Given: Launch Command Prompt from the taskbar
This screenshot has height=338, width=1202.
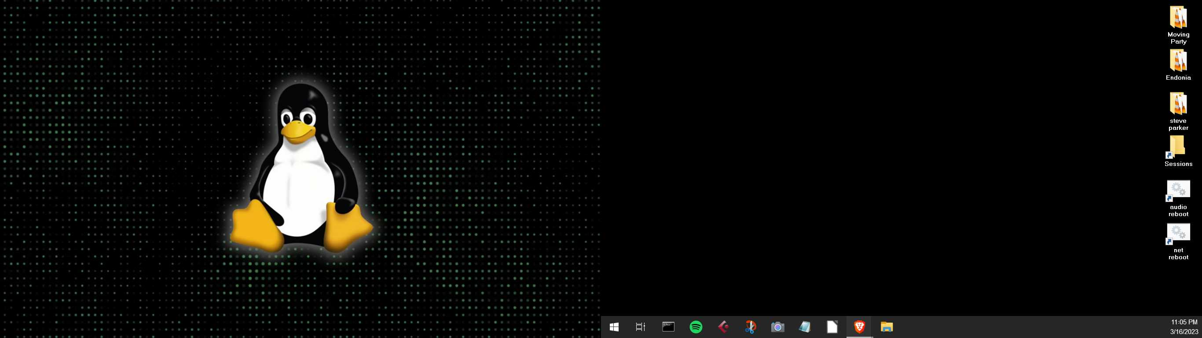Looking at the screenshot, I should 668,327.
